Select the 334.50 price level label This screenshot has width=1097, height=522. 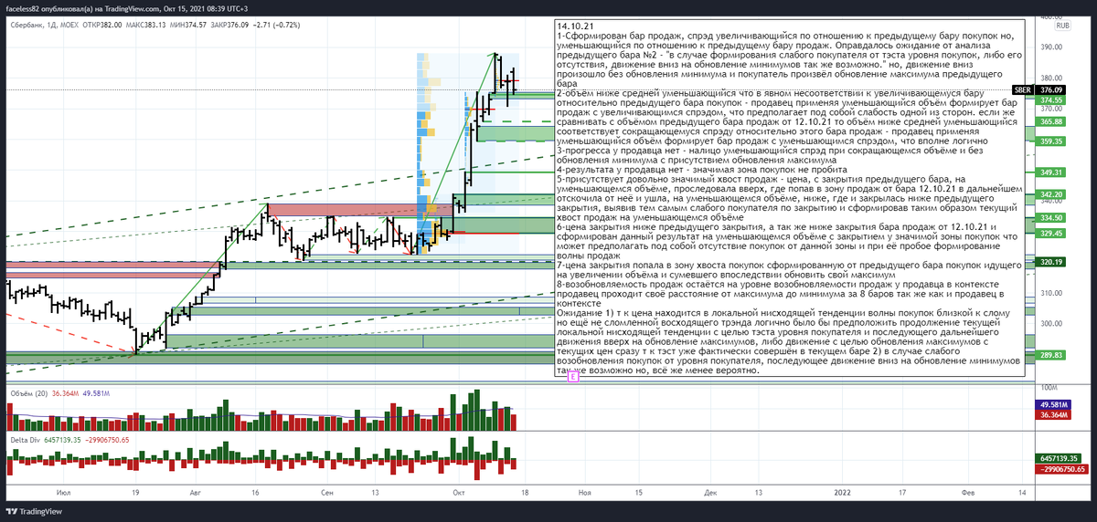pos(1051,218)
